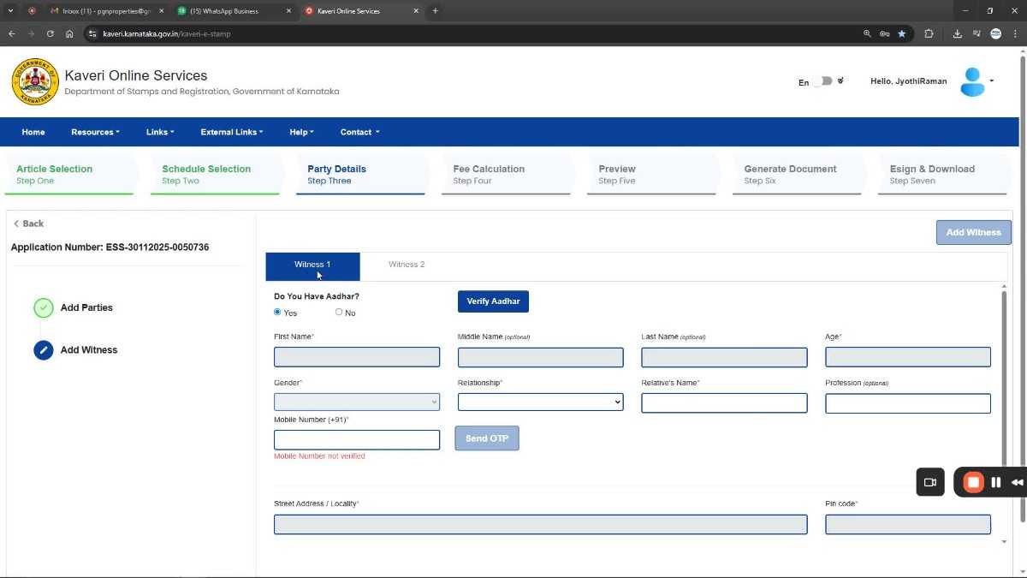Open the Home menu item
1027x578 pixels.
[x=33, y=132]
